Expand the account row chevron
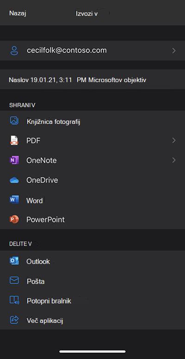The width and height of the screenshot is (185, 359). tap(174, 51)
